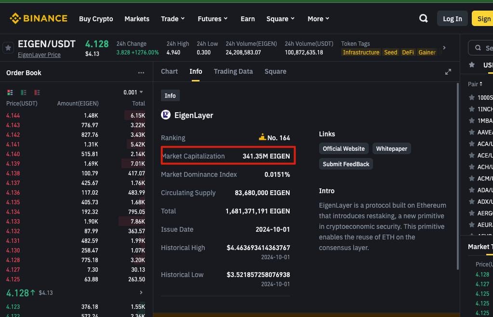Click the Submit FeedBack button
Screen dimensions: 493x317
pyautogui.click(x=346, y=164)
